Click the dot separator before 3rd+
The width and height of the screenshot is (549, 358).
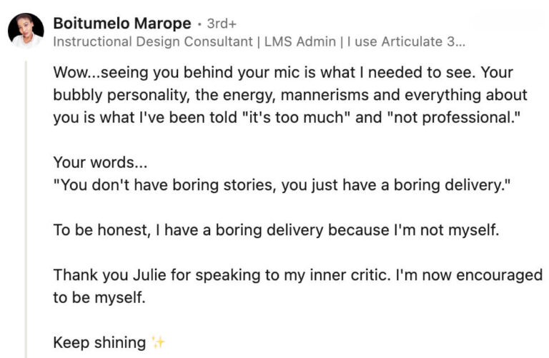tap(199, 24)
